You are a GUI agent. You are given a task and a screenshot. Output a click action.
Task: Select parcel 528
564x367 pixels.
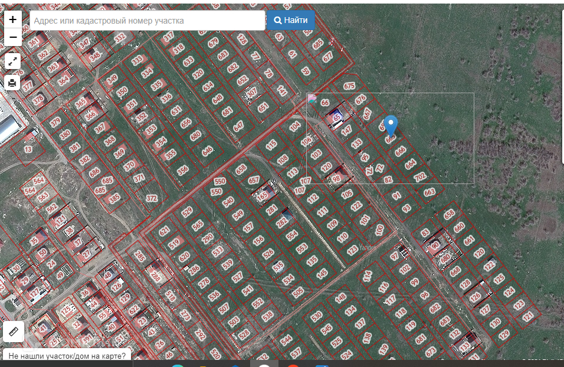(244, 335)
